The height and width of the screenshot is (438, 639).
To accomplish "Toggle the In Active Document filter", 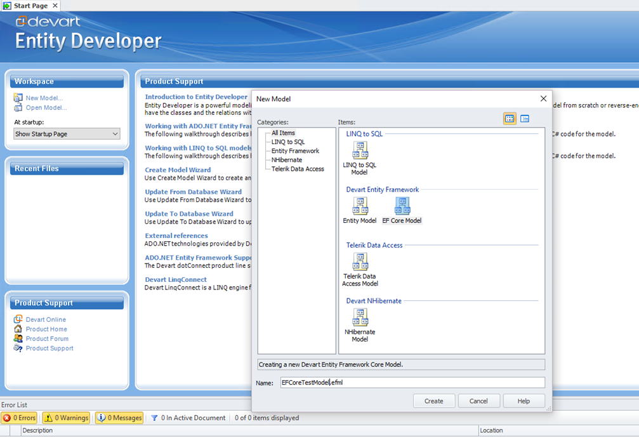I will click(x=188, y=418).
